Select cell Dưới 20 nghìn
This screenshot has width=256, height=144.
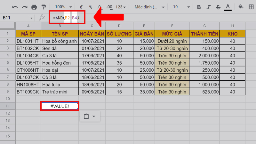172,41
